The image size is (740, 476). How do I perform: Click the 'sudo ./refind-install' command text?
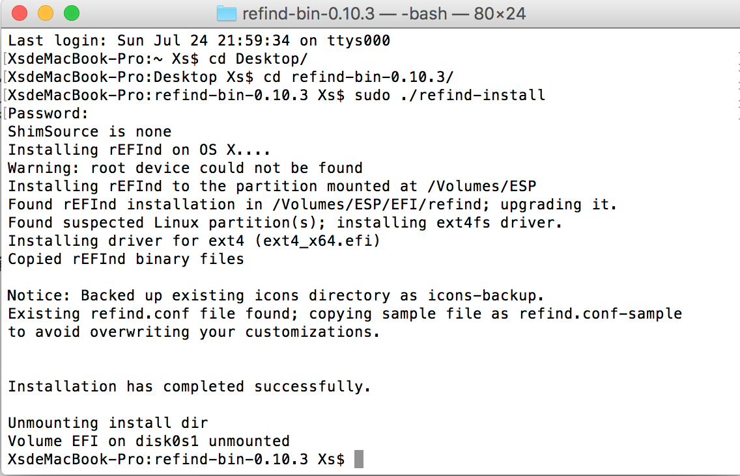tap(449, 95)
